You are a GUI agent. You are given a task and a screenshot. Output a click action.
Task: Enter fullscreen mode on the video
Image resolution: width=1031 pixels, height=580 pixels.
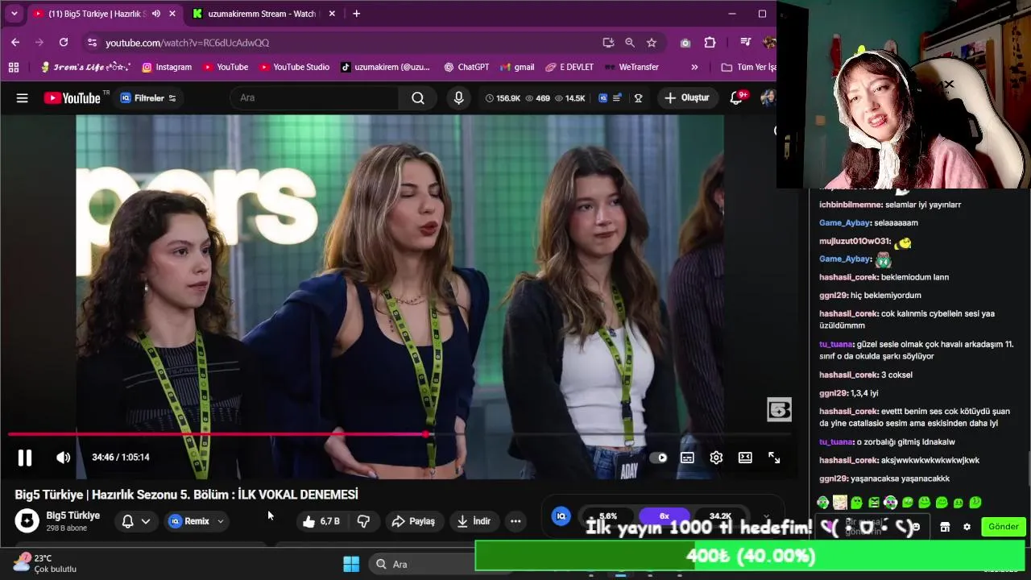[x=774, y=458]
